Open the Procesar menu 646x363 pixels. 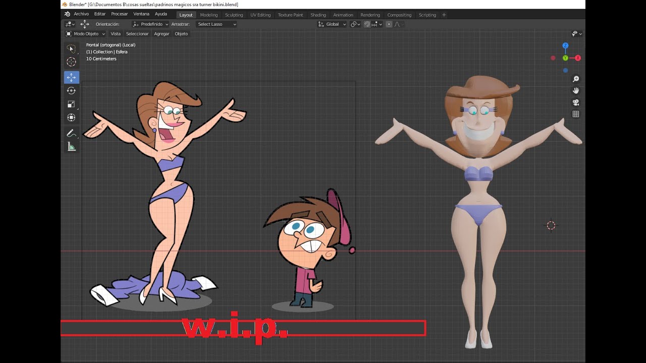pos(120,14)
